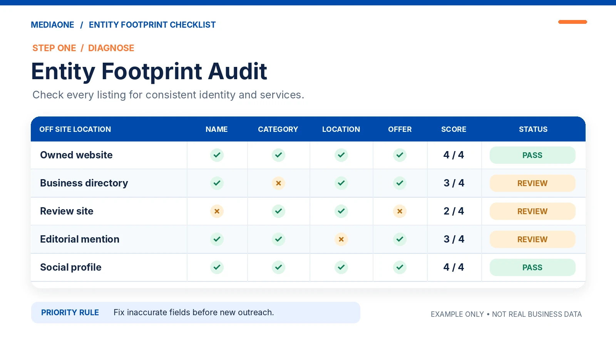This screenshot has width=616, height=346.
Task: Click the PASS status badge for Social profile
Action: (532, 267)
